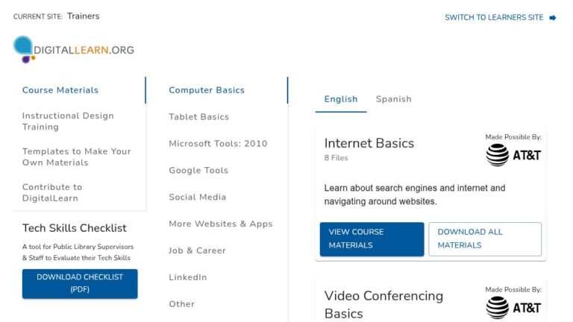The width and height of the screenshot is (573, 322).
Task: Click the Internet Basics course title
Action: (x=369, y=143)
